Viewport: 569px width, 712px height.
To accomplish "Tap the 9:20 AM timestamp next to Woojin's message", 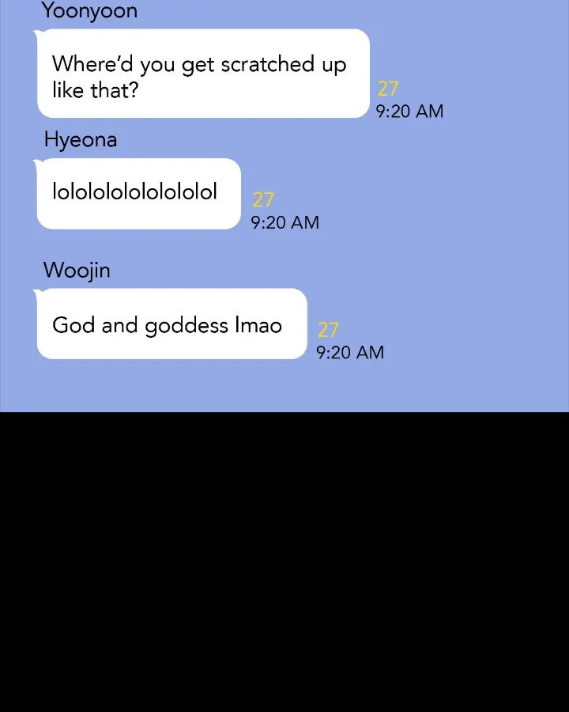I will pos(350,352).
